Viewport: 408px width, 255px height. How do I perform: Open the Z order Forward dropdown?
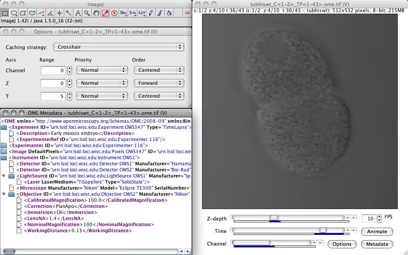(x=159, y=83)
